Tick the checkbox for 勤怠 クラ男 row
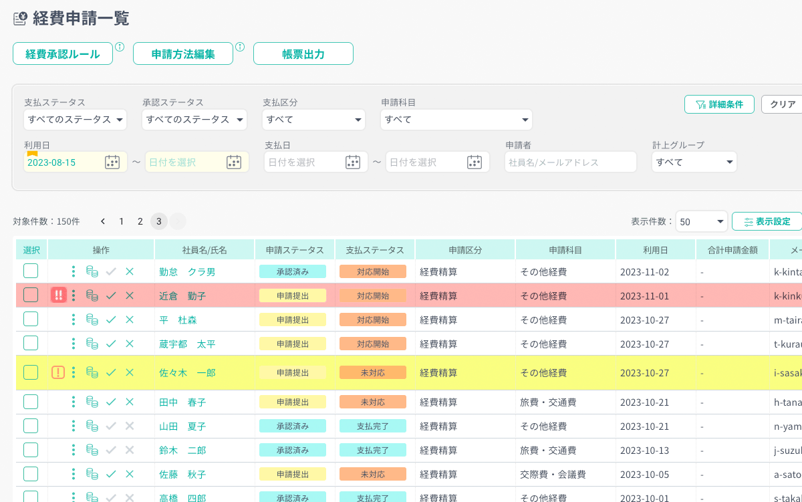The image size is (802, 502). pyautogui.click(x=31, y=271)
